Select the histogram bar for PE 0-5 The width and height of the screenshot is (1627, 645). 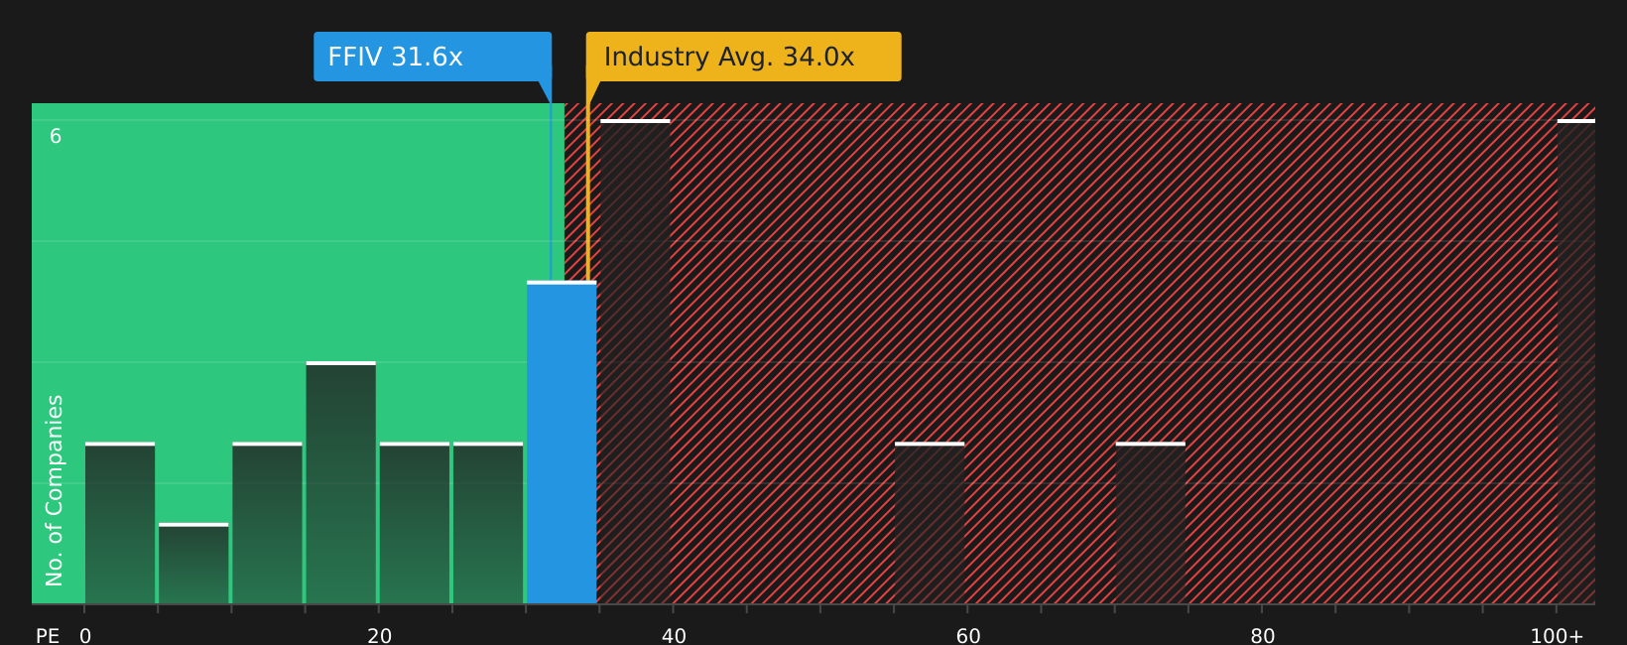[x=120, y=523]
